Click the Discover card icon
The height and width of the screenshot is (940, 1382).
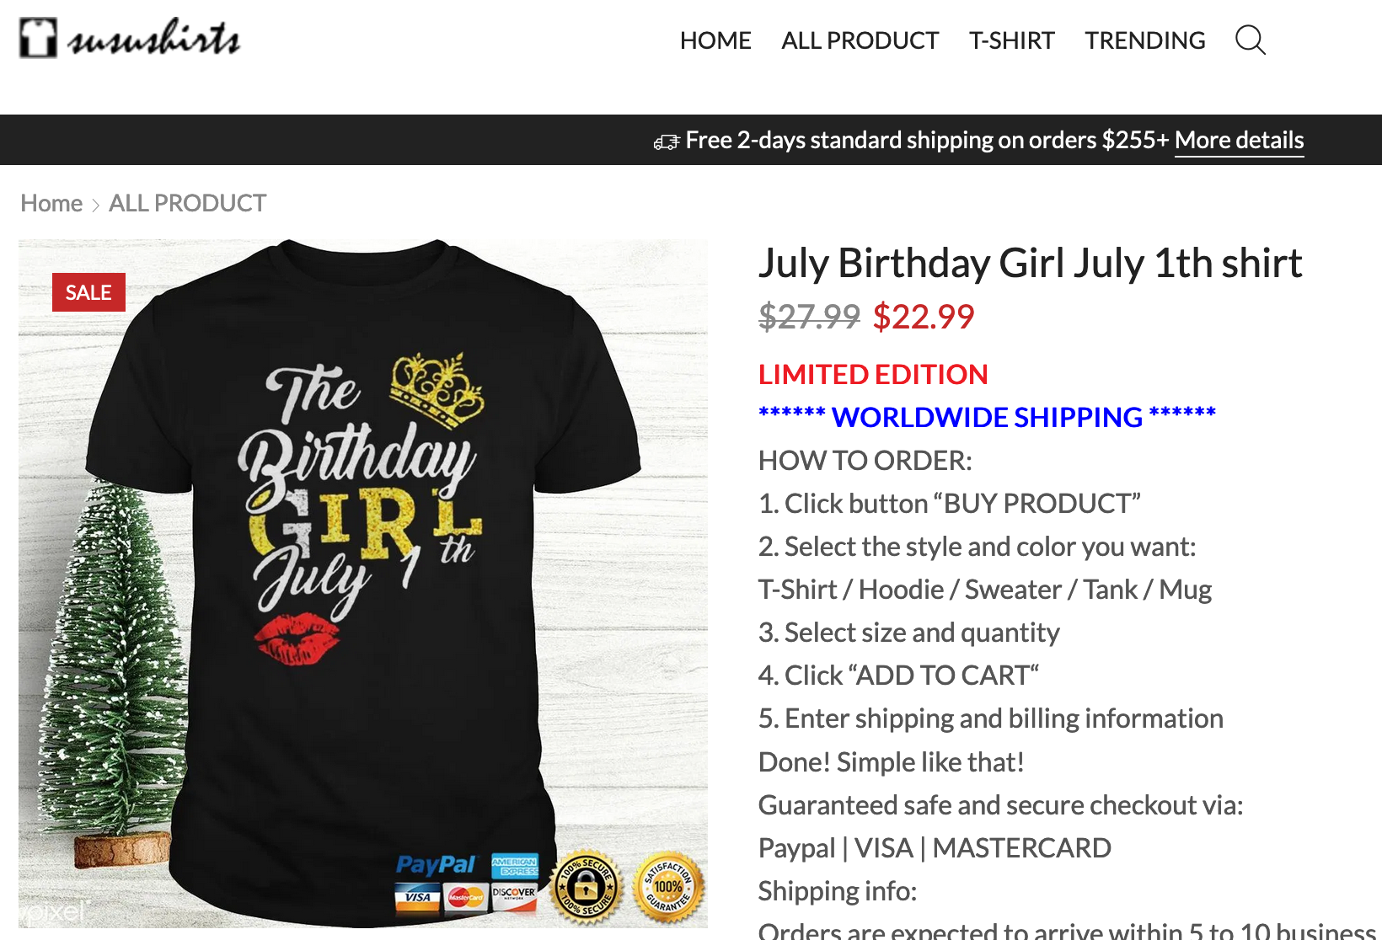click(514, 895)
